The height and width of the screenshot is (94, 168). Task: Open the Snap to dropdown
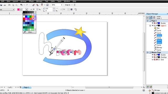72,5
